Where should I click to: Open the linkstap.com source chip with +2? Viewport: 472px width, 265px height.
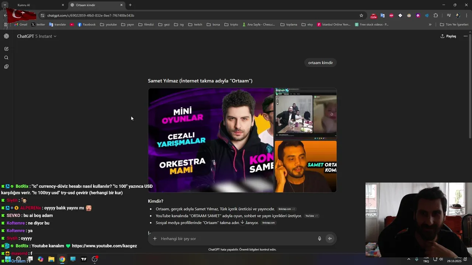click(287, 209)
